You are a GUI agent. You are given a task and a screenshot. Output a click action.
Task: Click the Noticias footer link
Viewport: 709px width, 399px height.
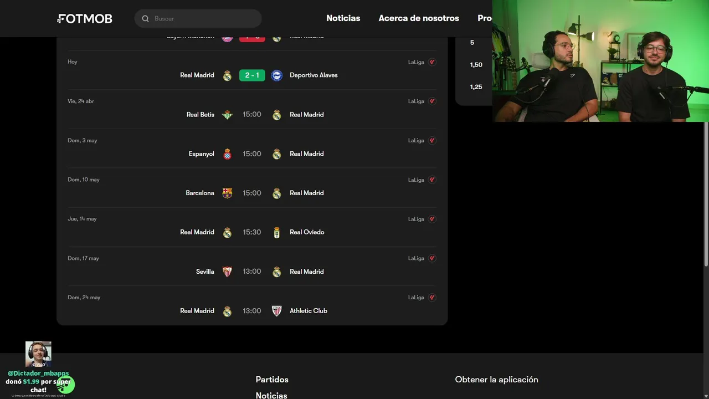point(271,395)
